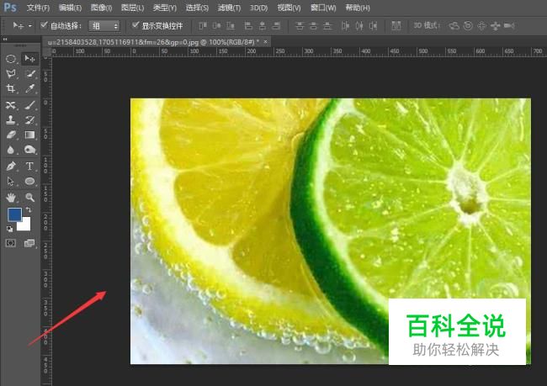The width and height of the screenshot is (547, 386).
Task: Open the 组 auto-select dropdown
Action: (104, 26)
